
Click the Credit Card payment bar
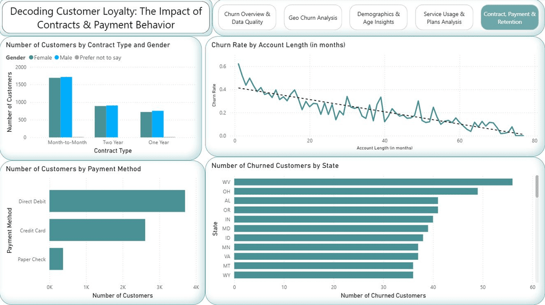pyautogui.click(x=97, y=230)
